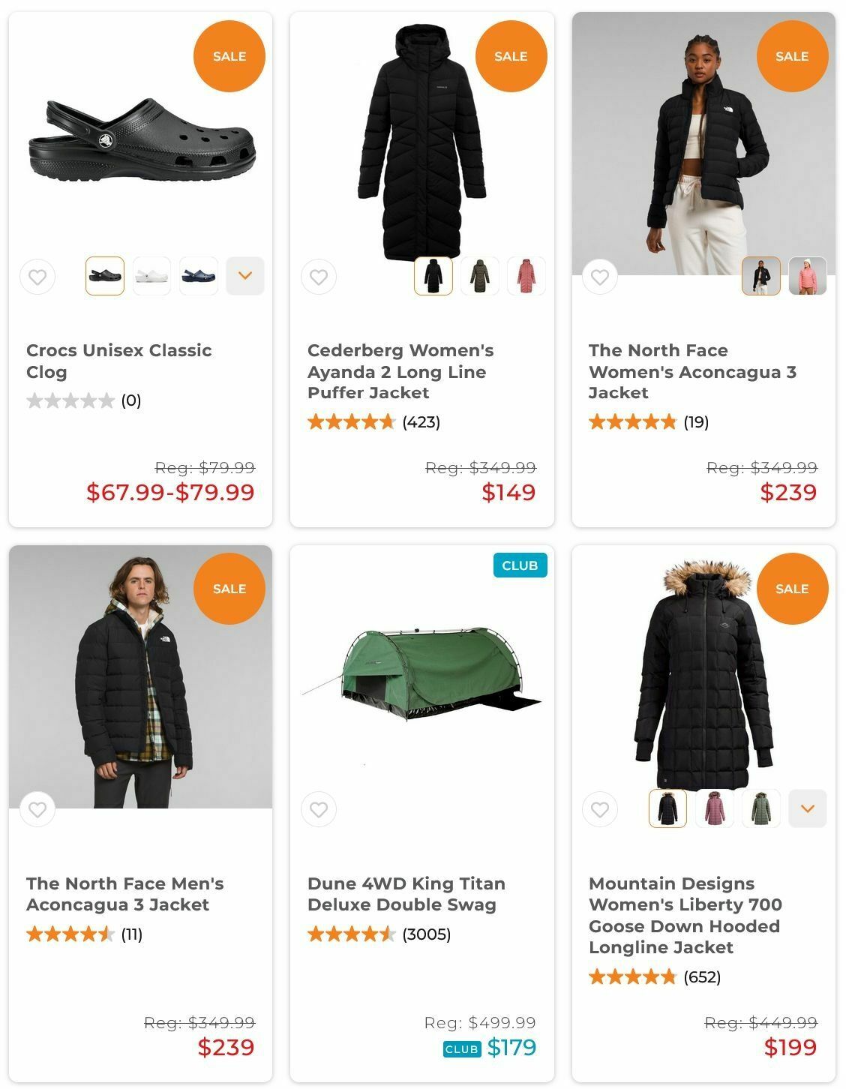The height and width of the screenshot is (1089, 846).
Task: Expand more Crocs clog colour options
Action: point(245,276)
